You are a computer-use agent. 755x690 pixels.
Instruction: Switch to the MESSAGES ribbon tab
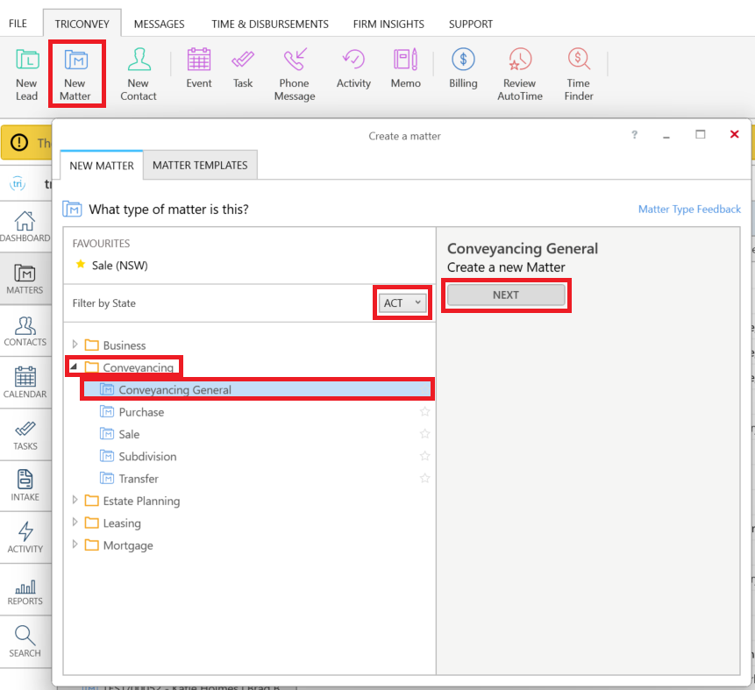[160, 24]
